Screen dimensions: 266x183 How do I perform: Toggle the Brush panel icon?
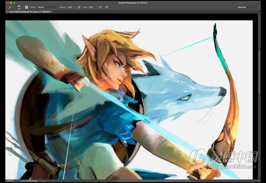[x=27, y=7]
